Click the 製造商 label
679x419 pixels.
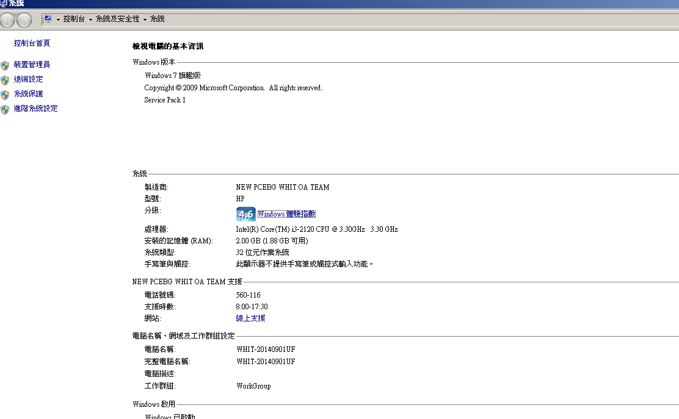[x=156, y=187]
